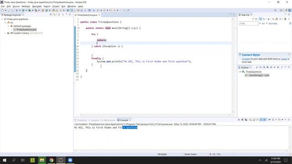292x164 pixels.
Task: Click the editor vertical scrollbar
Action: [x=233, y=65]
